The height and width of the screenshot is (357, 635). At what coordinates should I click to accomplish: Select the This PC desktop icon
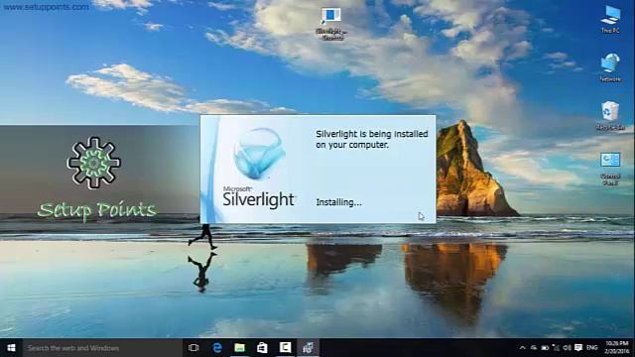(x=610, y=20)
